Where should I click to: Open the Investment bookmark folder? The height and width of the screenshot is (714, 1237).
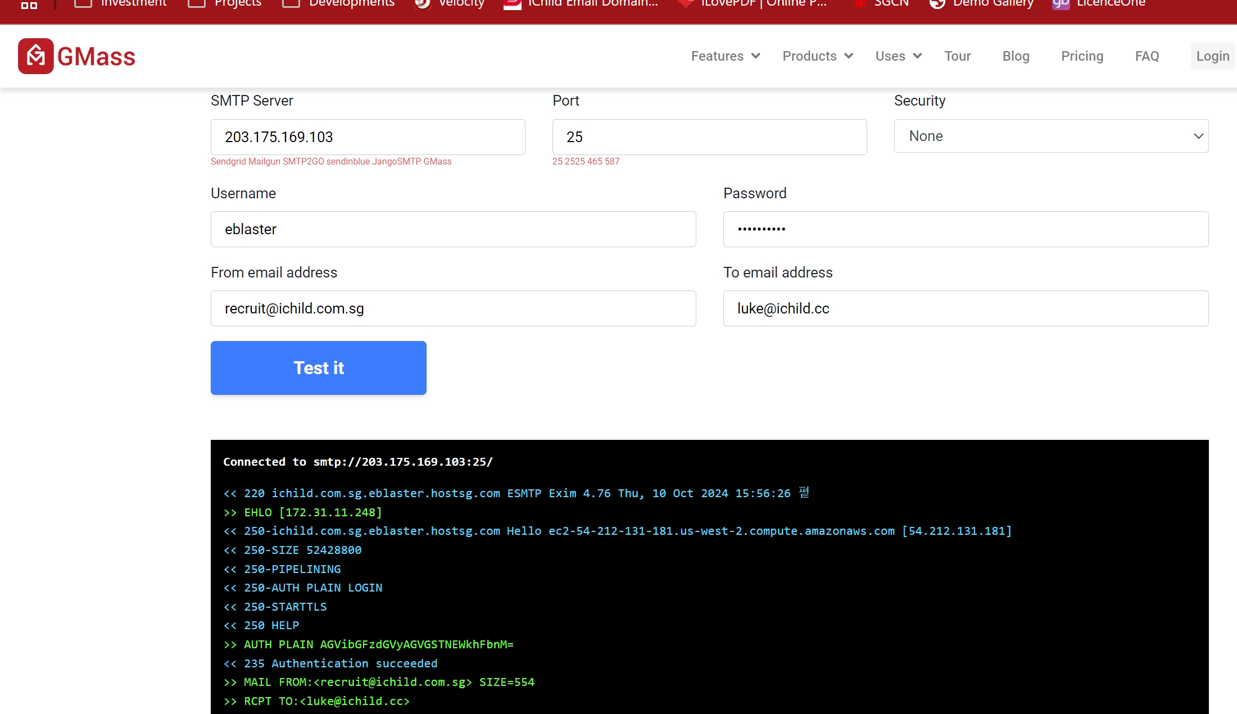tap(121, 3)
